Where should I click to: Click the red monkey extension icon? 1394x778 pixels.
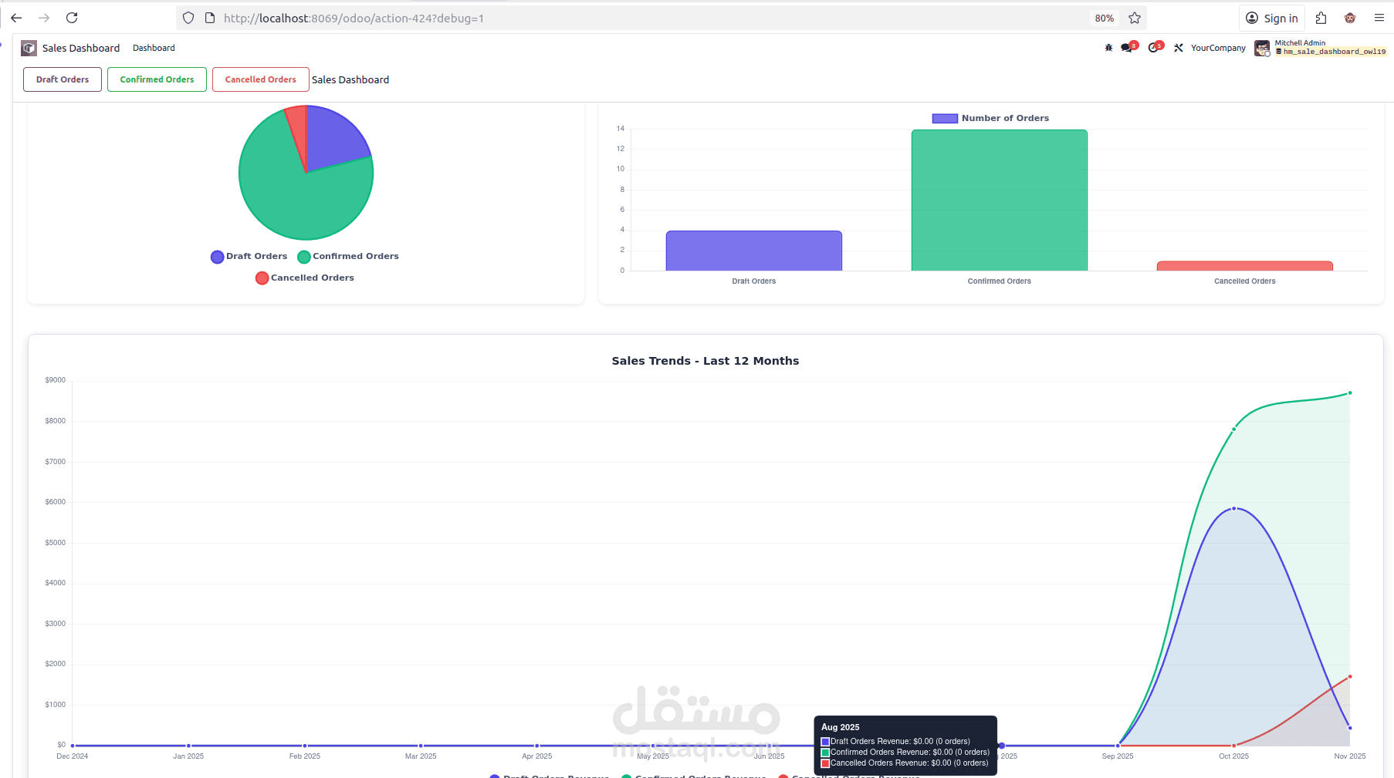click(x=1350, y=18)
